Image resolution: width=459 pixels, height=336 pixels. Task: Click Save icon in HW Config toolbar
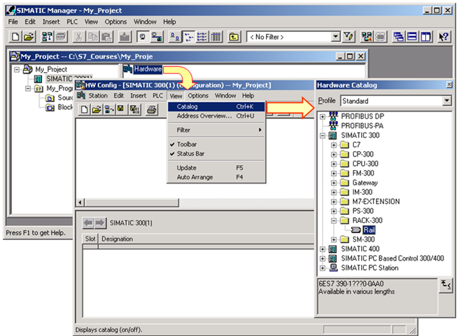coord(121,110)
